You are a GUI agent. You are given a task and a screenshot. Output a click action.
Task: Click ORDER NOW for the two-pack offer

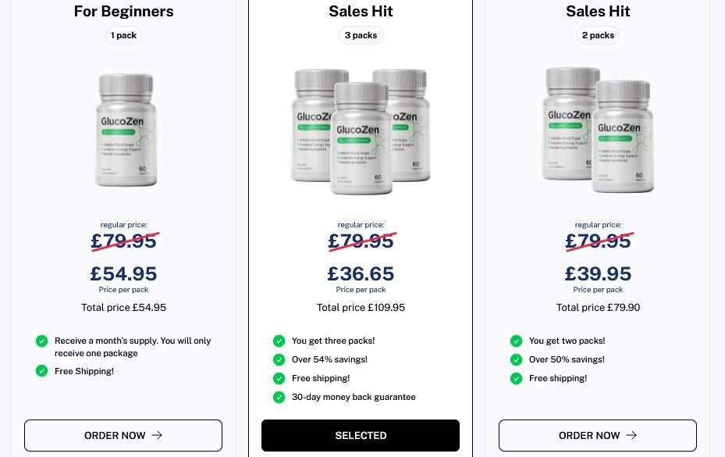598,435
